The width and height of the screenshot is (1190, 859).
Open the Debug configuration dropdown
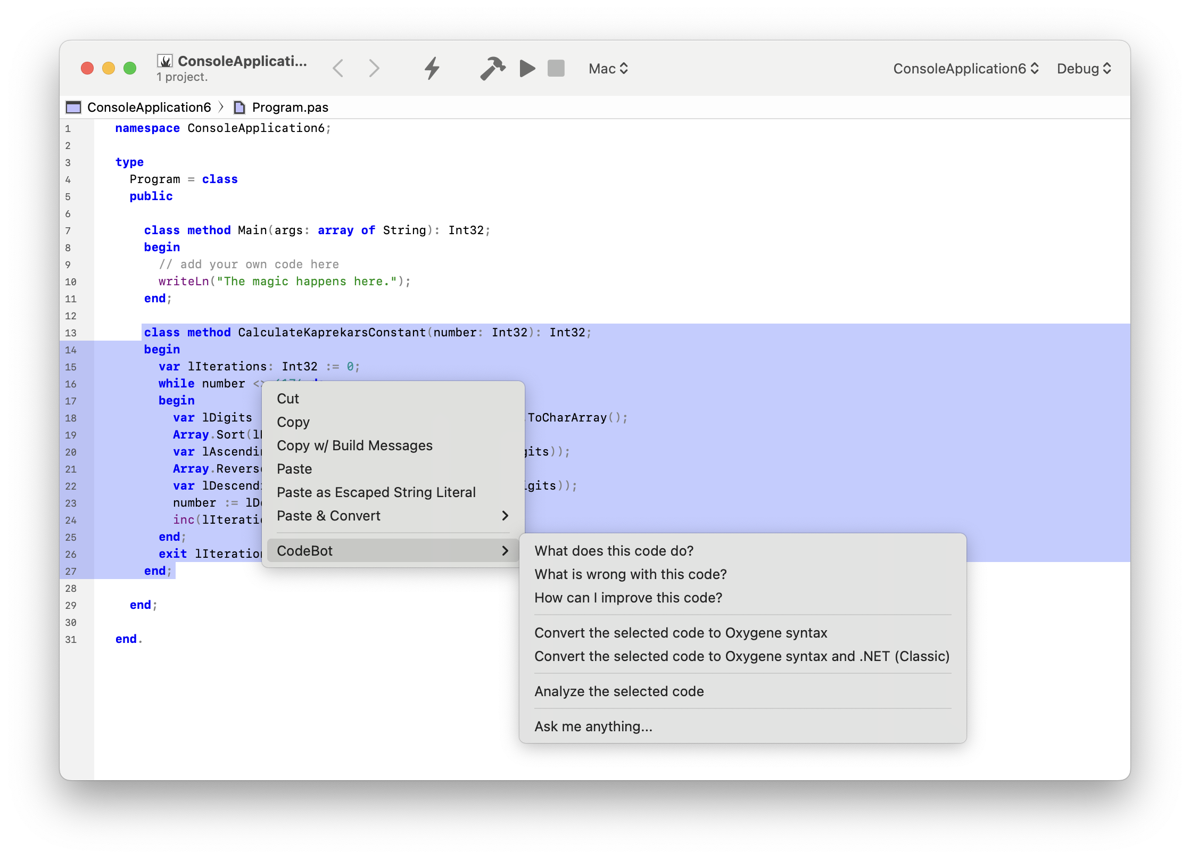click(x=1084, y=69)
